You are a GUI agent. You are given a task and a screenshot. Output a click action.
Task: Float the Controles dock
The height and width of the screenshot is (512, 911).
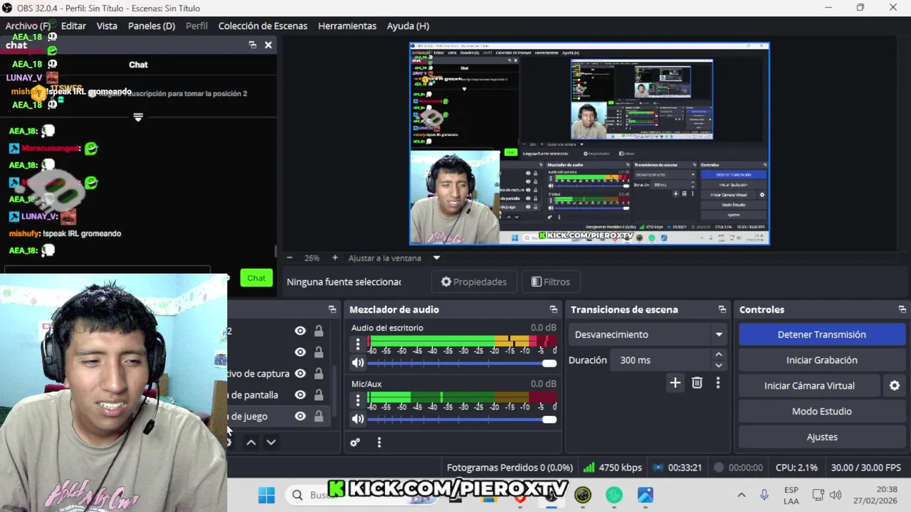(x=902, y=309)
